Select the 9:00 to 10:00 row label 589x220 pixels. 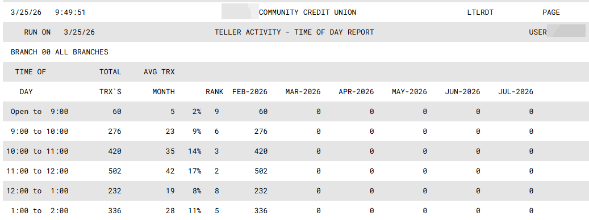[x=39, y=132]
